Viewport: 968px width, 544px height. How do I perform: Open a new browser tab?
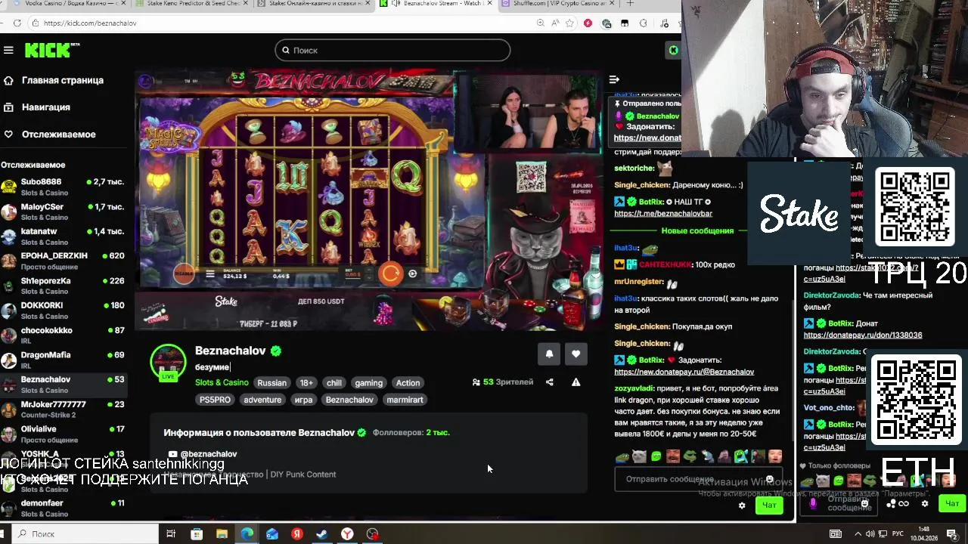click(630, 4)
